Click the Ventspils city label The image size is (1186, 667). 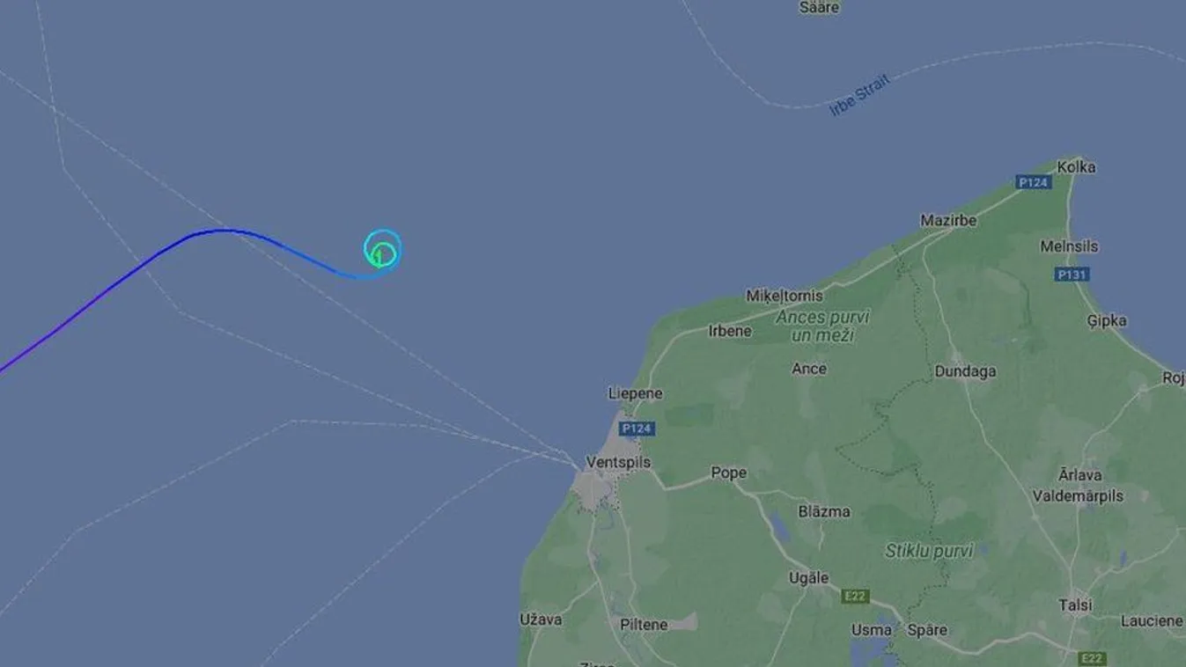618,462
